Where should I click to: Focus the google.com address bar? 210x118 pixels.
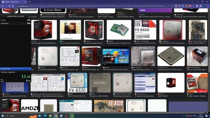tap(93, 6)
